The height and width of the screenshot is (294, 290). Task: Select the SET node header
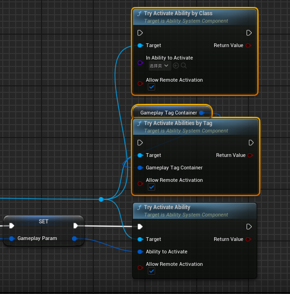[x=43, y=222]
